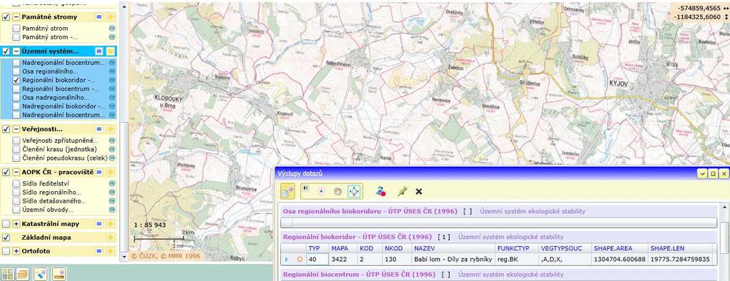Screen dimensions: 730x281
Task: Uncheck the Regionální biokoridor layer checkbox
Action: pyautogui.click(x=16, y=80)
